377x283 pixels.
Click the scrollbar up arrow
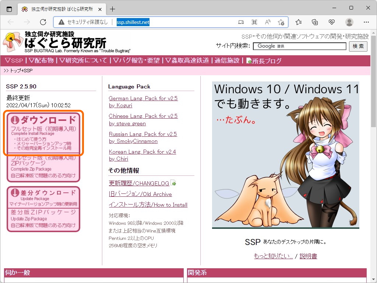373,33
